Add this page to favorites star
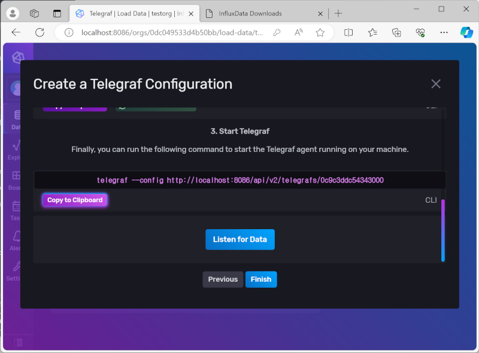 [x=320, y=32]
